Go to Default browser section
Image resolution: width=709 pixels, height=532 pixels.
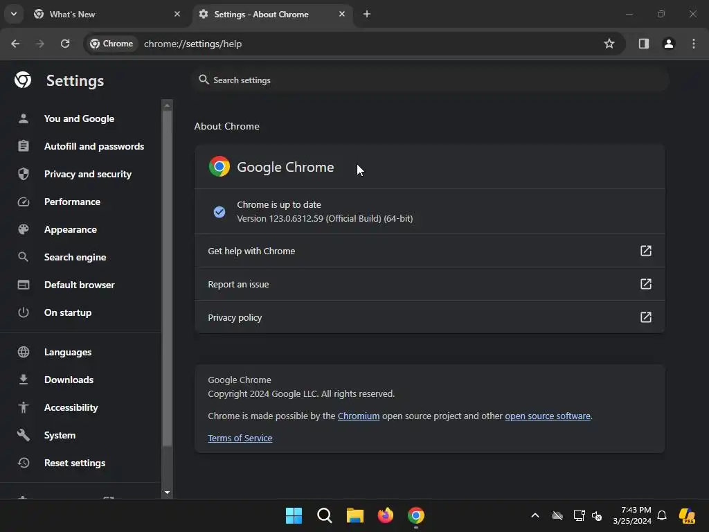click(80, 285)
